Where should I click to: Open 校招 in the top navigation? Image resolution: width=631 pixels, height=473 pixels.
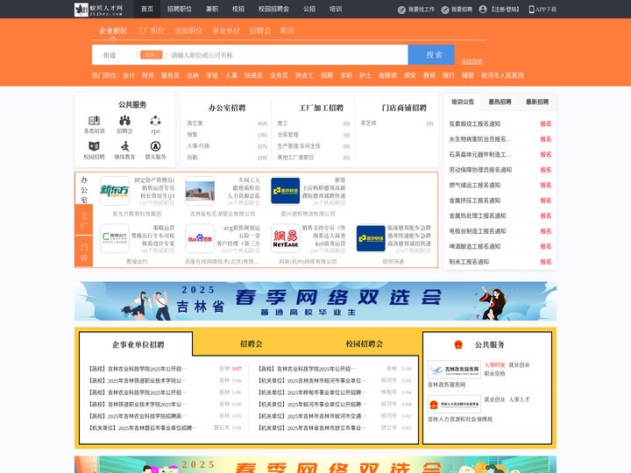point(238,9)
